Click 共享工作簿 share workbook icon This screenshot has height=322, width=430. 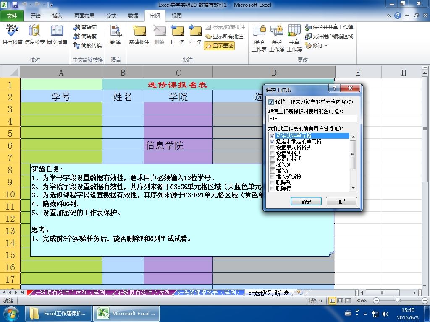tap(294, 38)
